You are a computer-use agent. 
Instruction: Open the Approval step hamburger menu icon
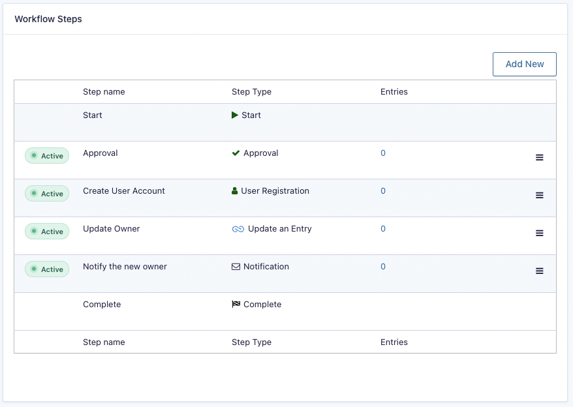[539, 157]
